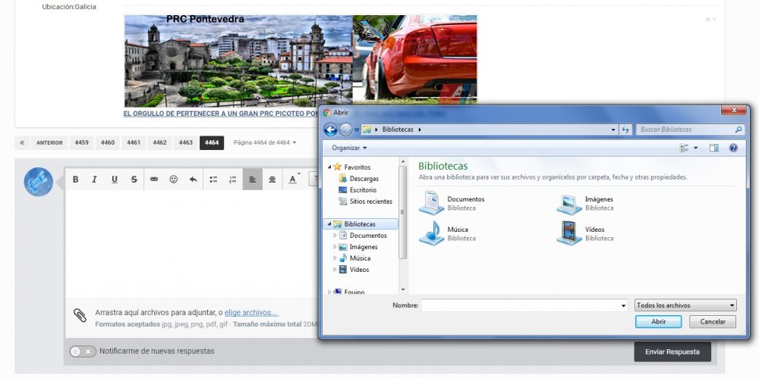The height and width of the screenshot is (378, 759).
Task: Insert a numbered list
Action: 233,180
